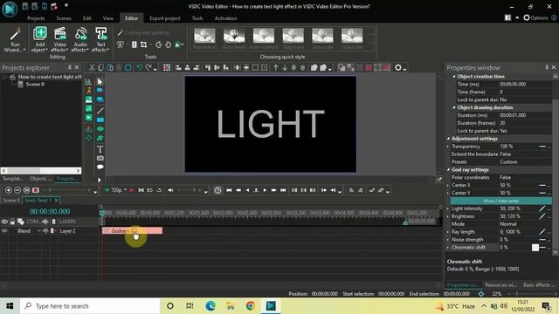Open the Projects menu tab
Viewport: 559px width, 314px height.
point(36,18)
